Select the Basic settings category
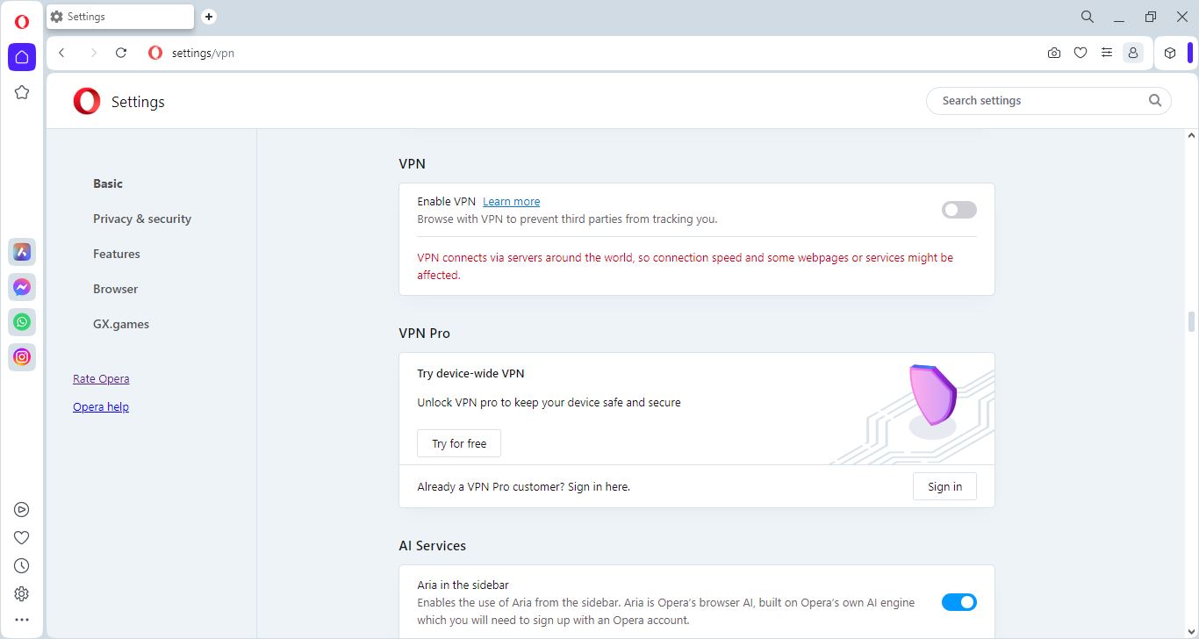 coord(108,183)
